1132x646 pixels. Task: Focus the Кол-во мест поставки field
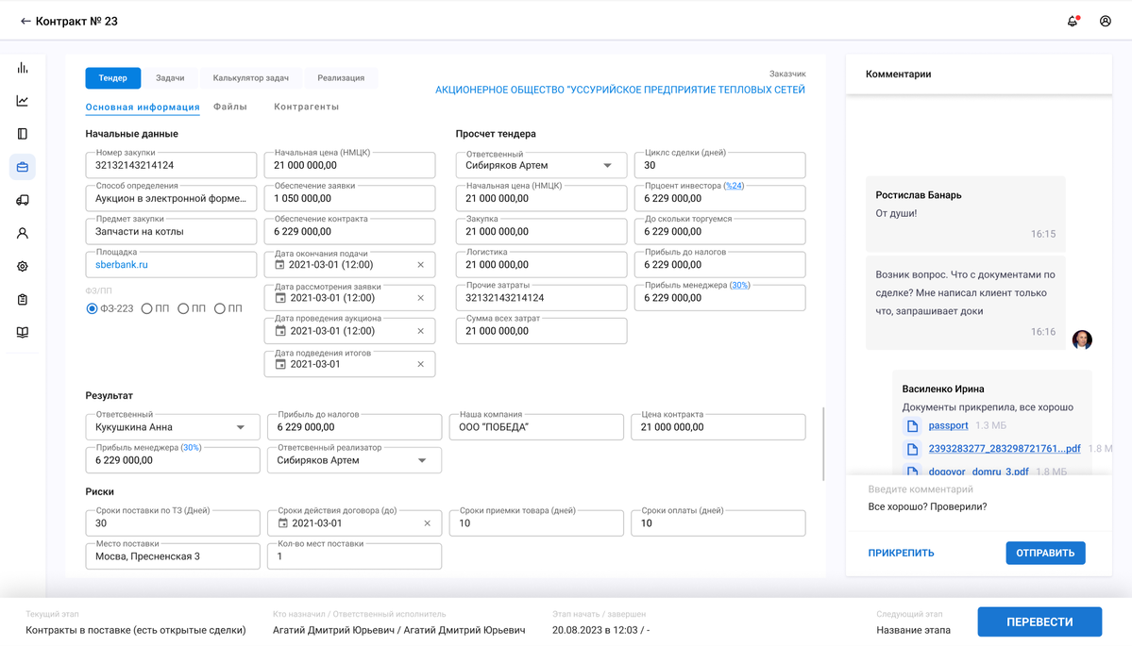point(354,555)
